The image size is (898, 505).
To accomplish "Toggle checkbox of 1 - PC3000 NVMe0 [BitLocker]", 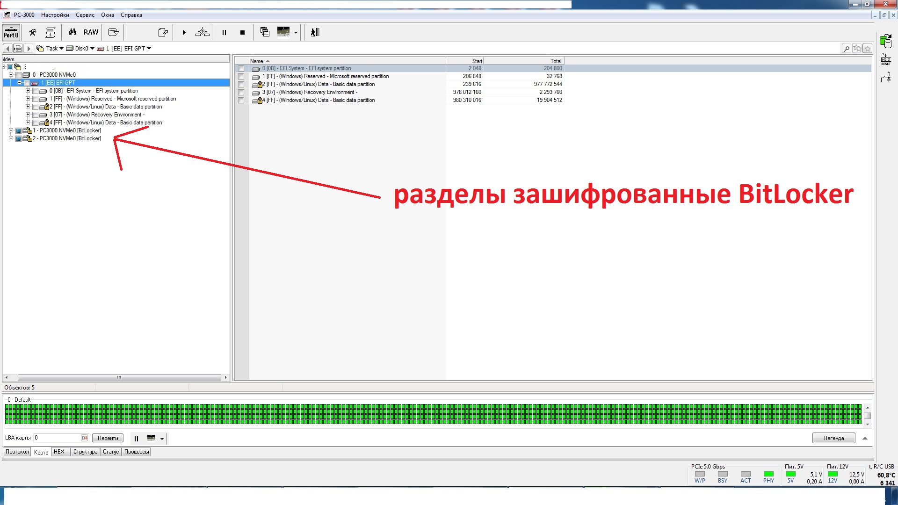I will (18, 131).
